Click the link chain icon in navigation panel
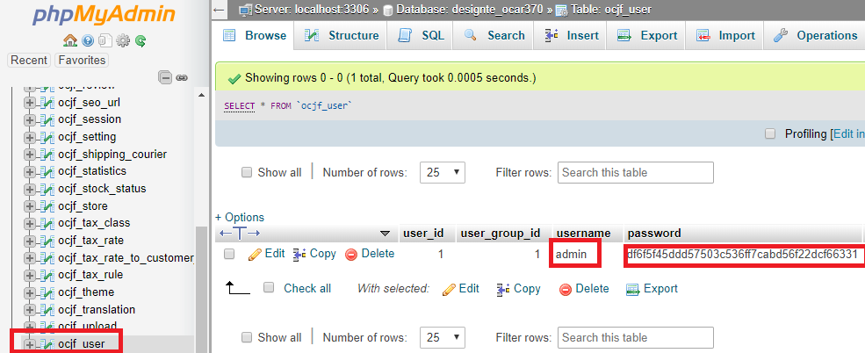This screenshot has width=865, height=353. 182,77
